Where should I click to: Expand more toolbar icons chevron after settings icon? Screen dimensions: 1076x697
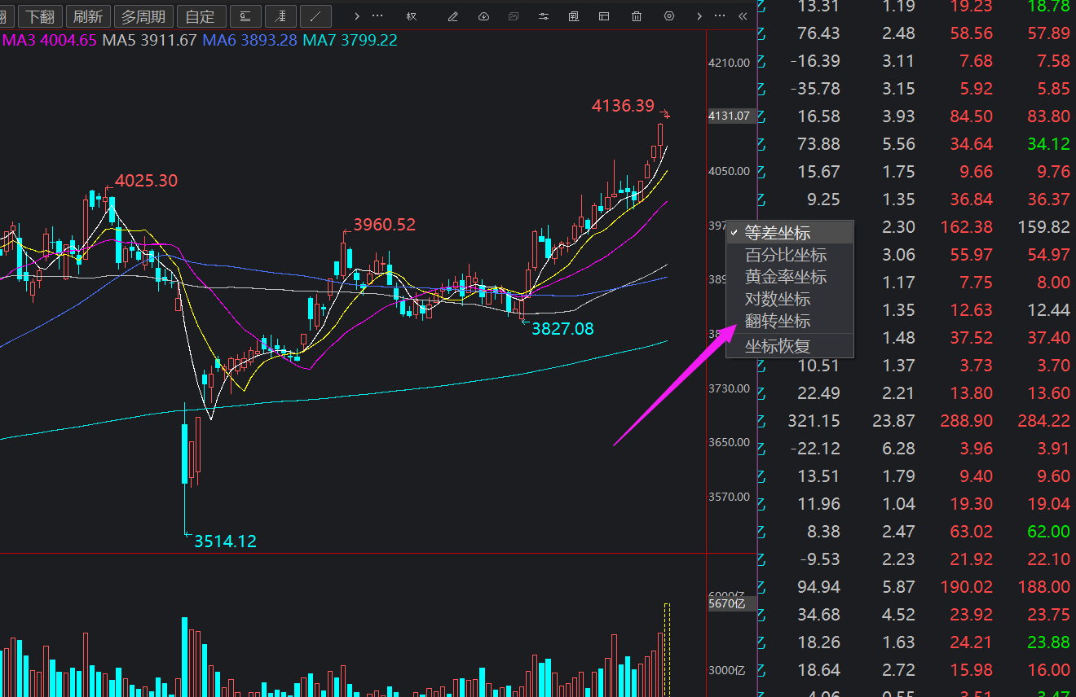[699, 16]
